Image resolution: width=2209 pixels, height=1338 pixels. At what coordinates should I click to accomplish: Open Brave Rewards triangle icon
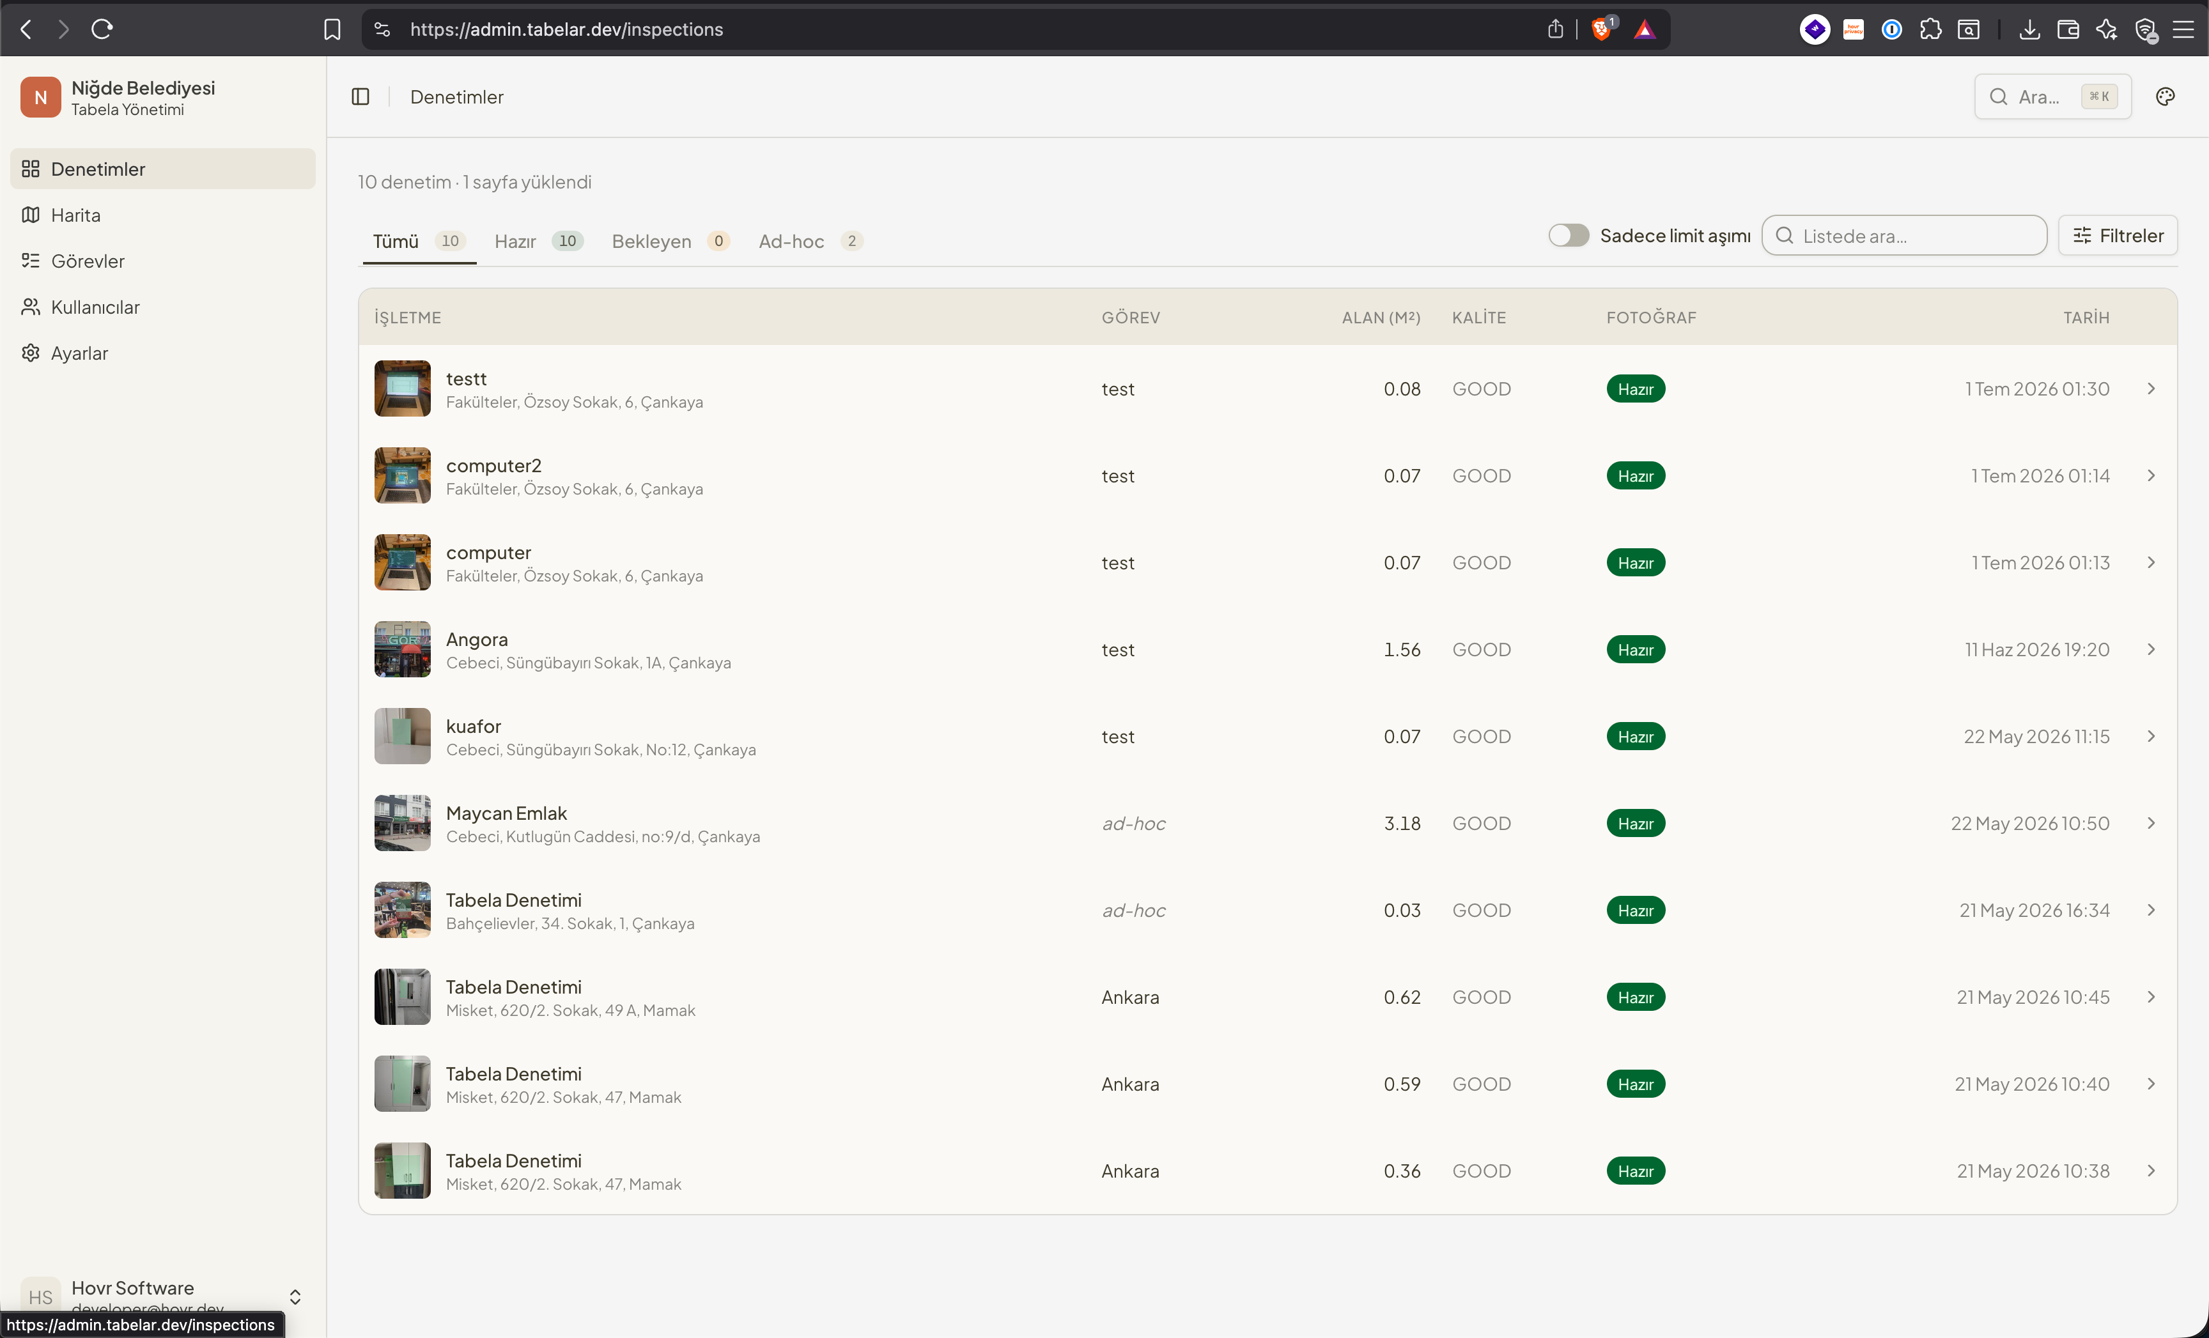click(1644, 29)
